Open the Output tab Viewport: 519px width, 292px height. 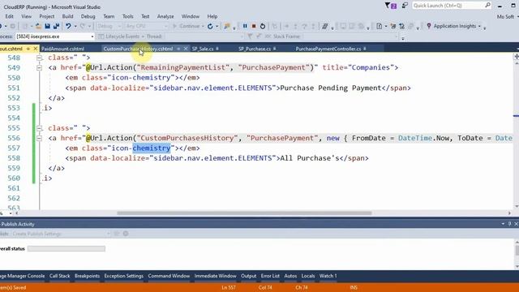coord(249,276)
